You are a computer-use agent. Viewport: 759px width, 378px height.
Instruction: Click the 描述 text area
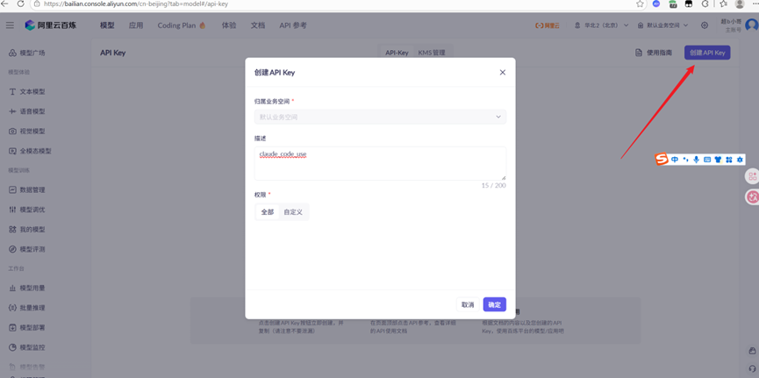click(380, 164)
